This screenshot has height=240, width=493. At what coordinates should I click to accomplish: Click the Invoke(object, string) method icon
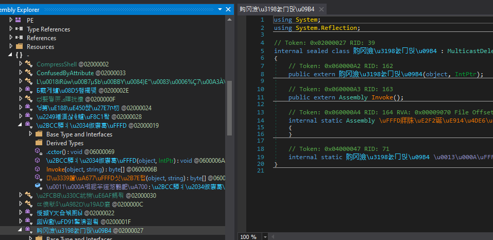tap(39, 169)
